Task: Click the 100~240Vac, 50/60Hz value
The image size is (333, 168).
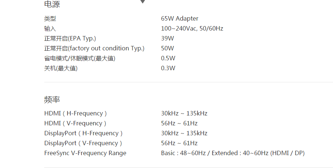Action: pos(192,28)
